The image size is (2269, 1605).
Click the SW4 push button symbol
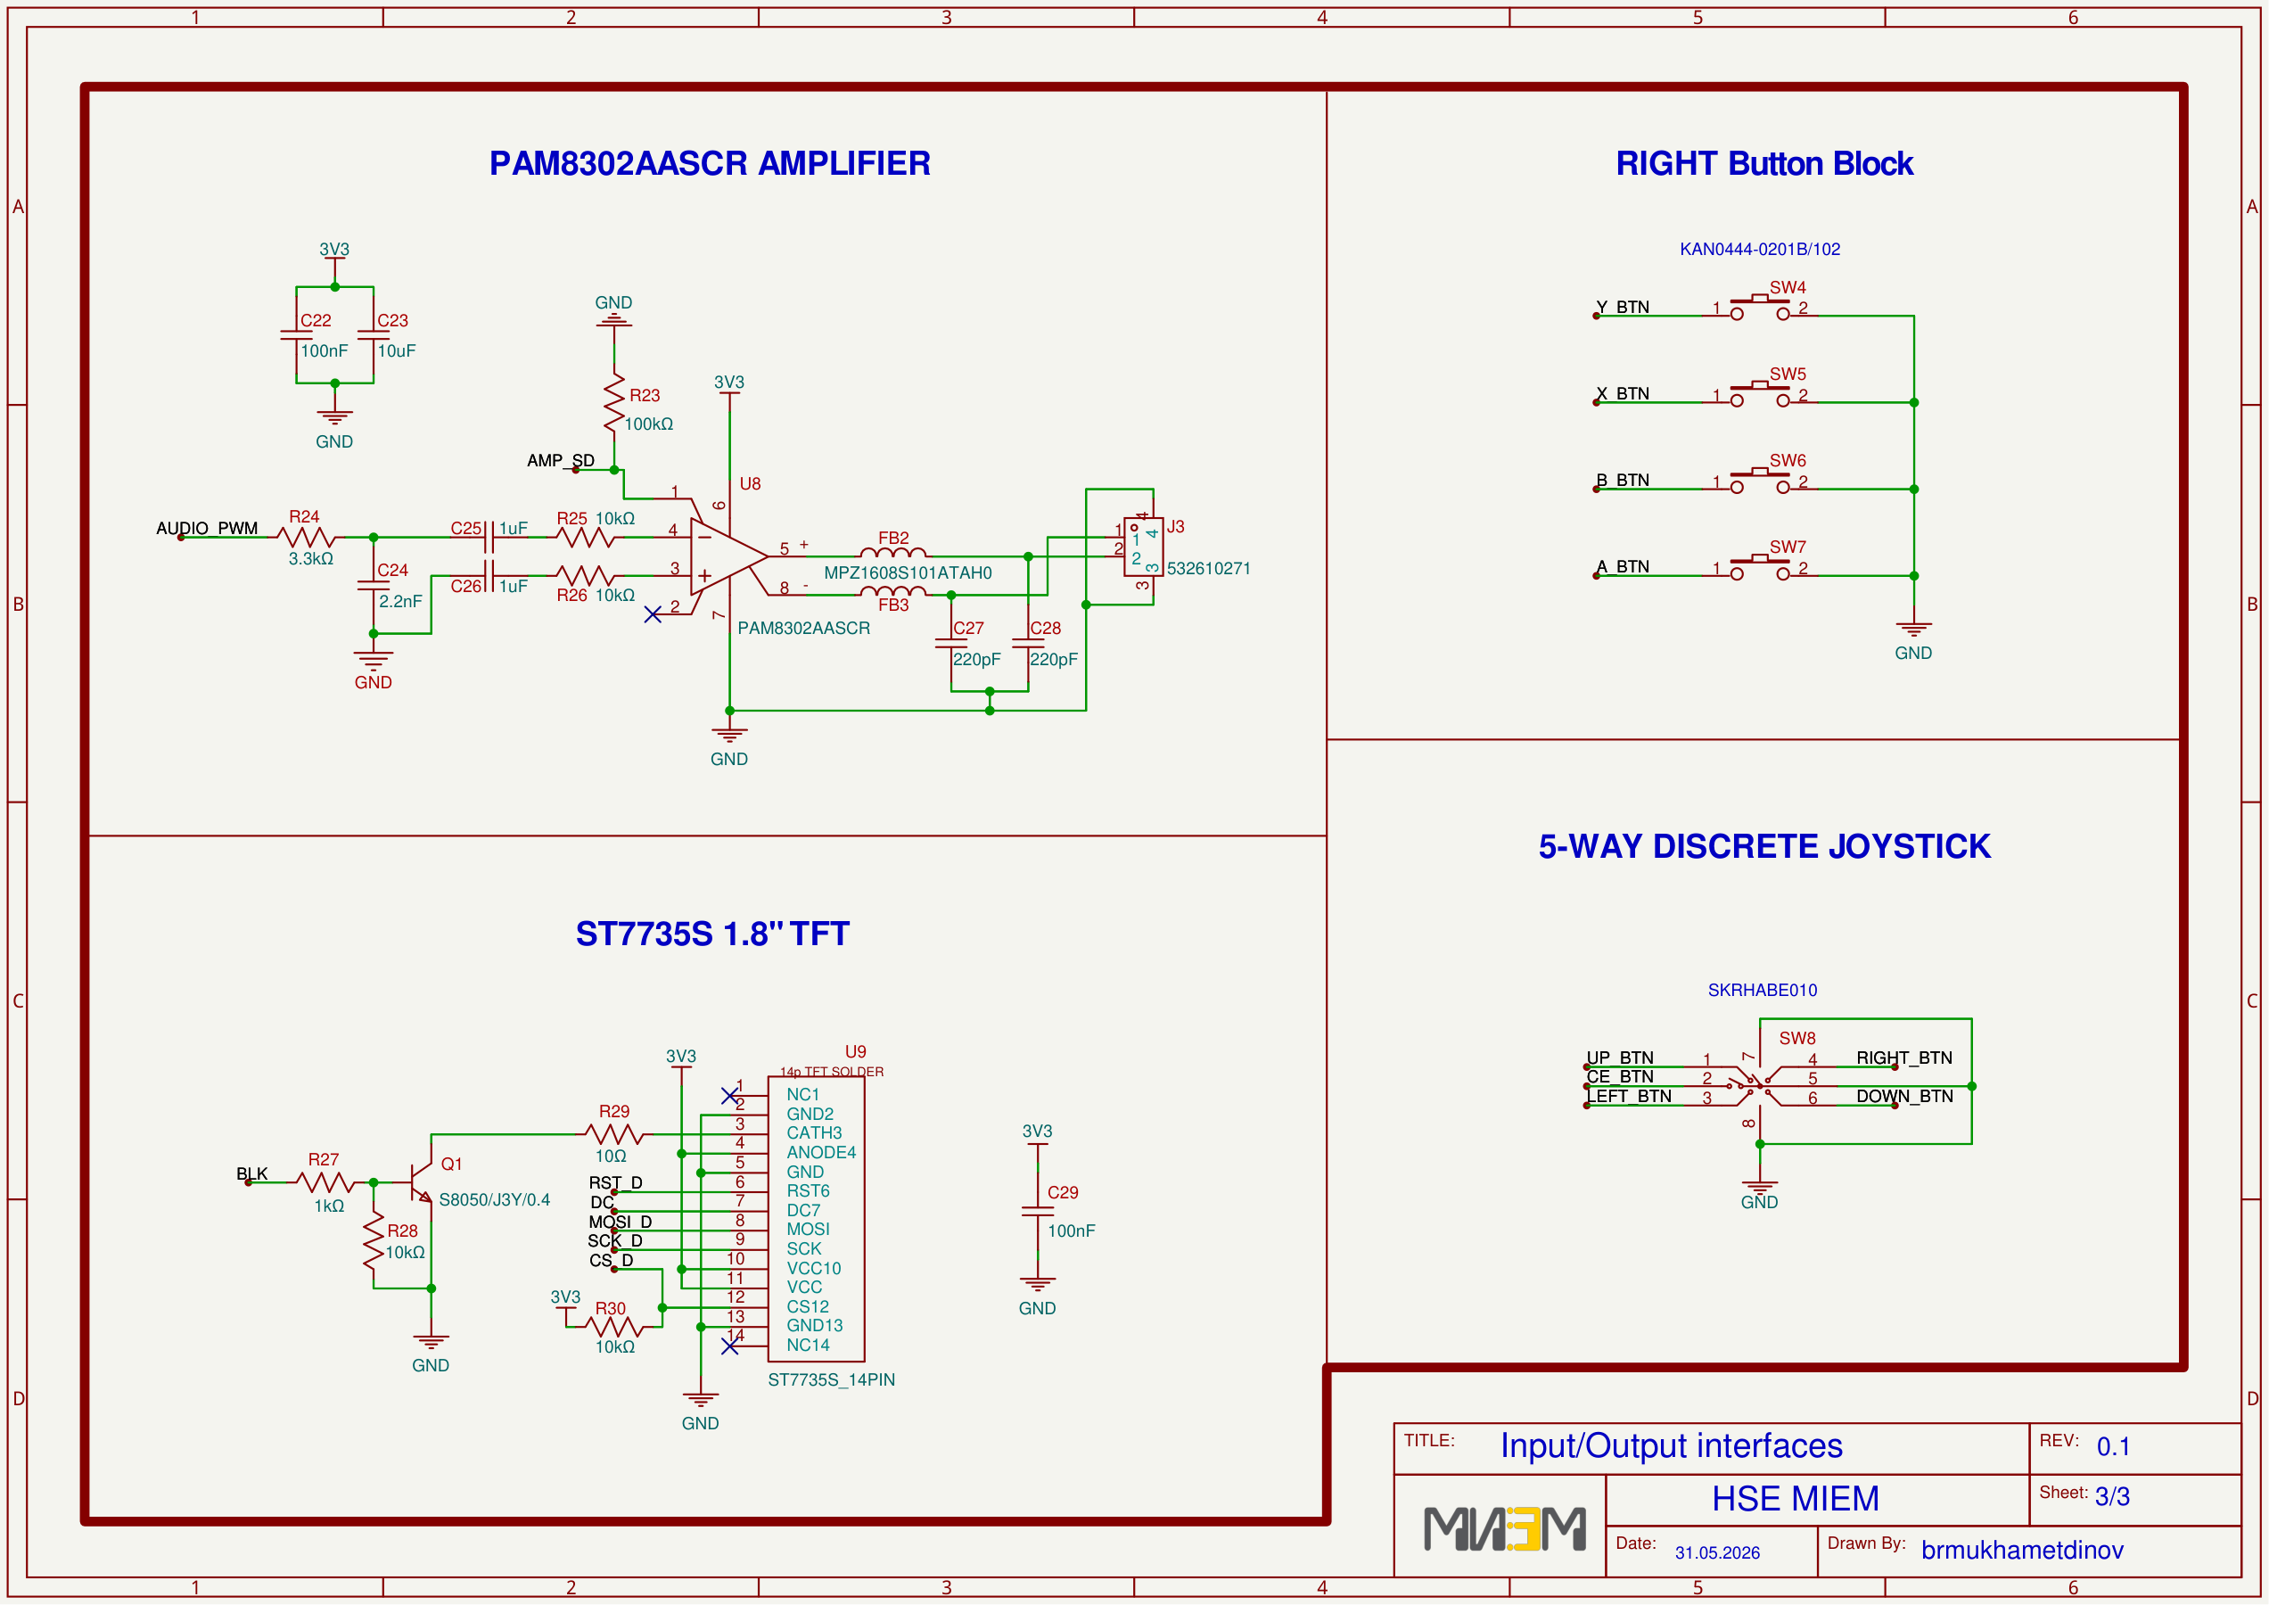[1760, 309]
